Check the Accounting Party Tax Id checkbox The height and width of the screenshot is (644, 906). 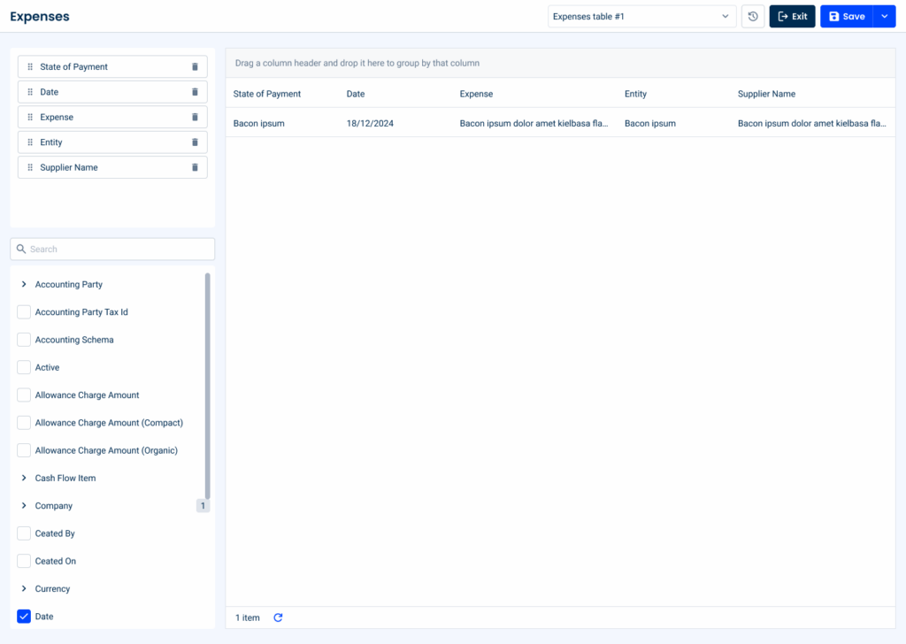[24, 312]
